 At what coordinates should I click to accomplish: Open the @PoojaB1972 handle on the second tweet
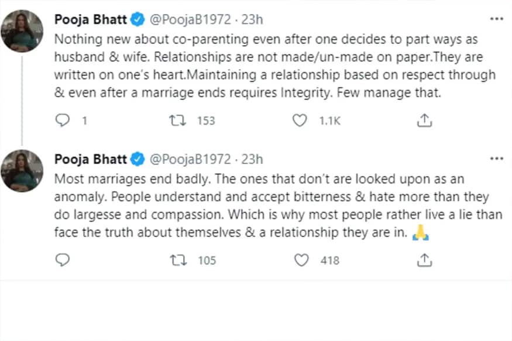[x=191, y=159]
